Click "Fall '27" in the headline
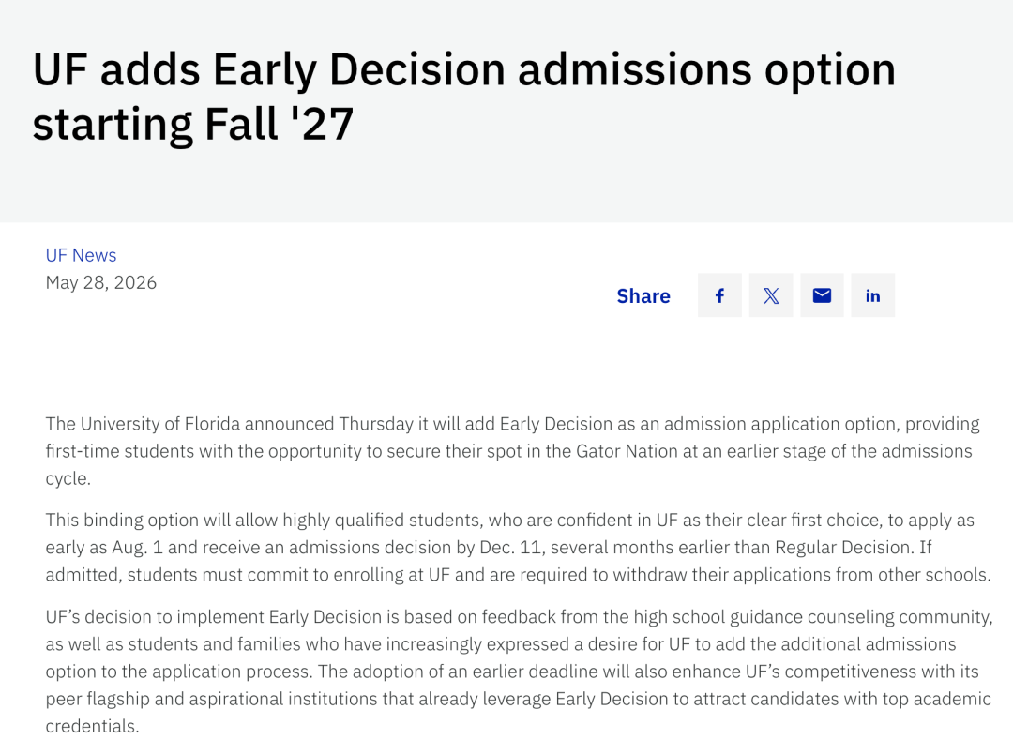 [280, 124]
